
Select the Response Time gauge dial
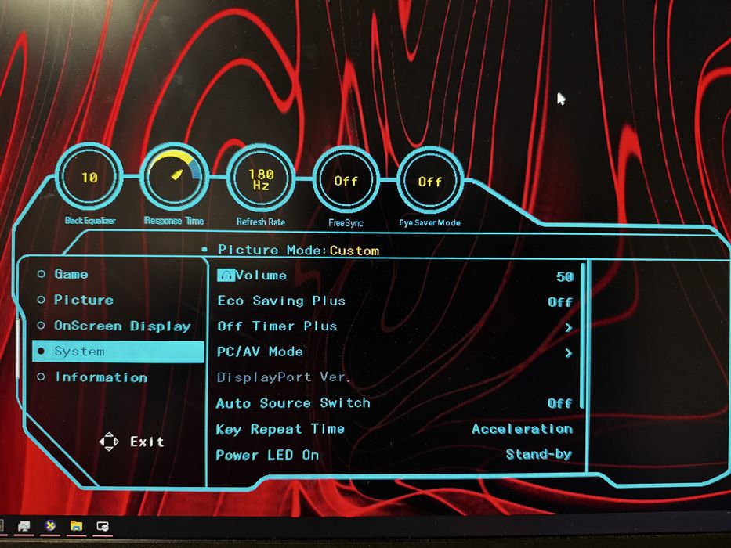pos(174,177)
